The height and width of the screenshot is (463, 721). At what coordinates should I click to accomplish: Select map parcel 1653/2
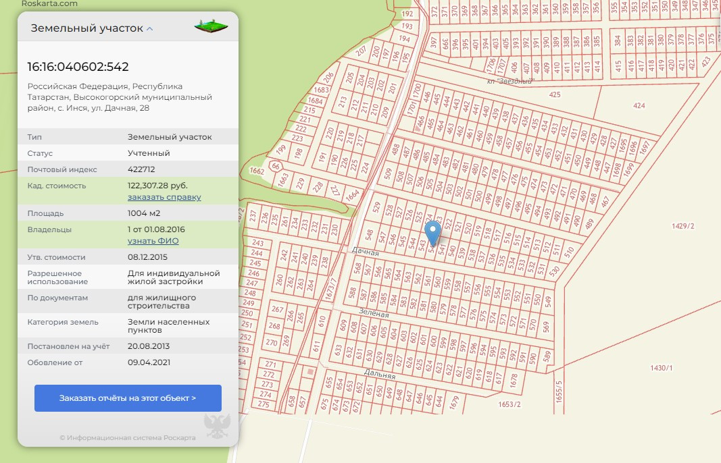click(x=509, y=404)
